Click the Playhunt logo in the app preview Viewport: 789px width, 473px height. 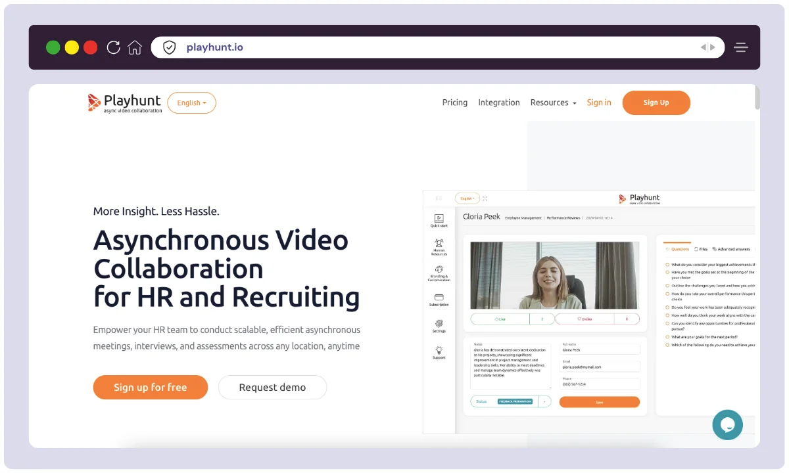639,198
